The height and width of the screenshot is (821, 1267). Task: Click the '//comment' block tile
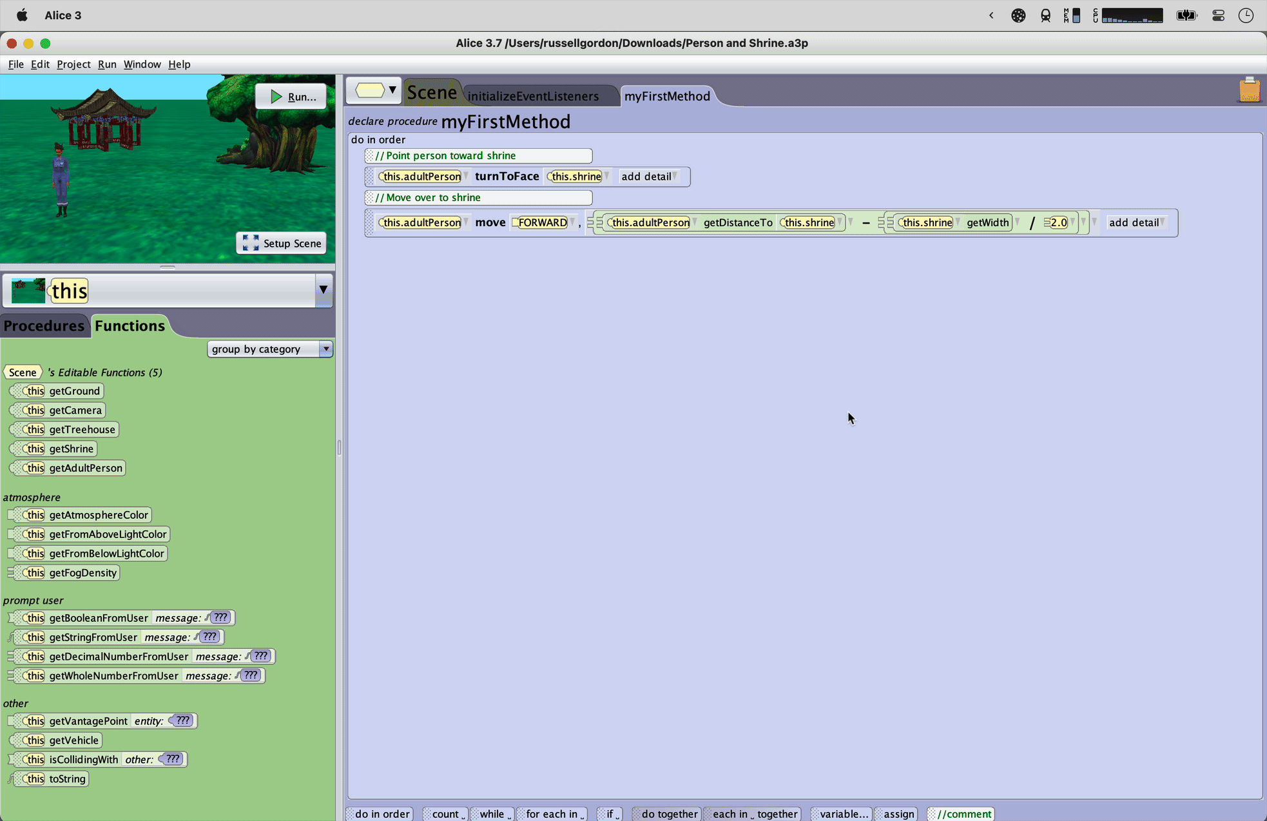point(962,813)
